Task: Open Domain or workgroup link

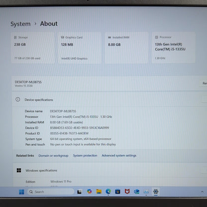Action: 53,156
